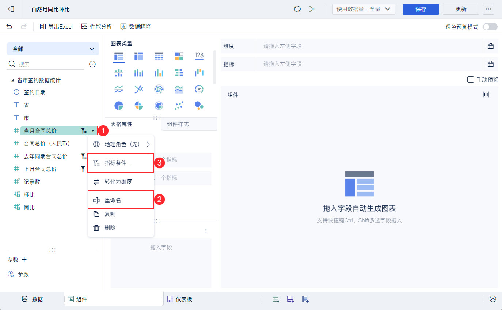Image resolution: width=502 pixels, height=310 pixels.
Task: Select the pie chart type
Action: click(x=119, y=106)
